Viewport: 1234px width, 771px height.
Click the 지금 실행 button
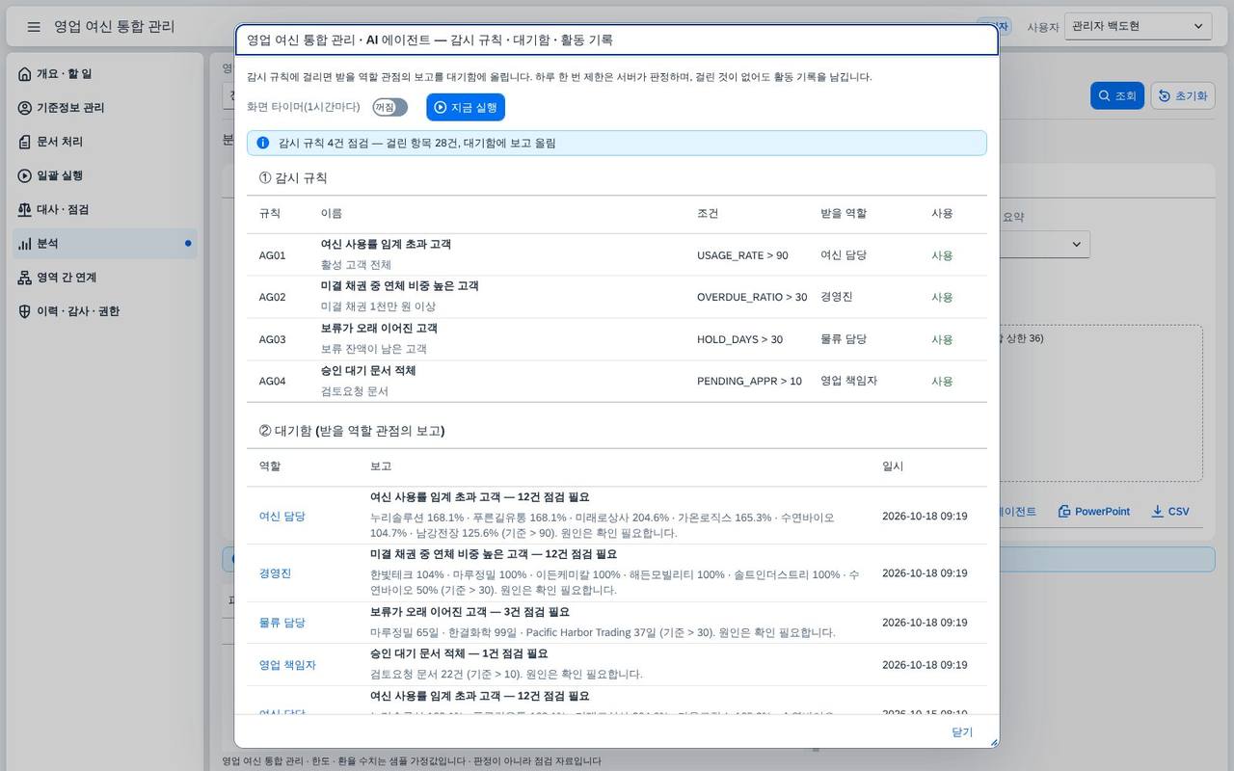tap(466, 107)
